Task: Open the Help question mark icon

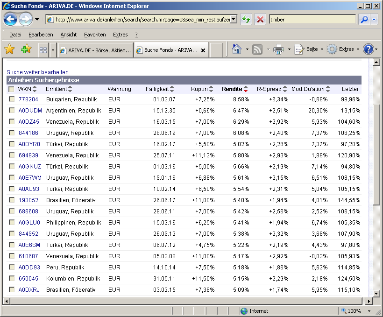Action: 368,49
